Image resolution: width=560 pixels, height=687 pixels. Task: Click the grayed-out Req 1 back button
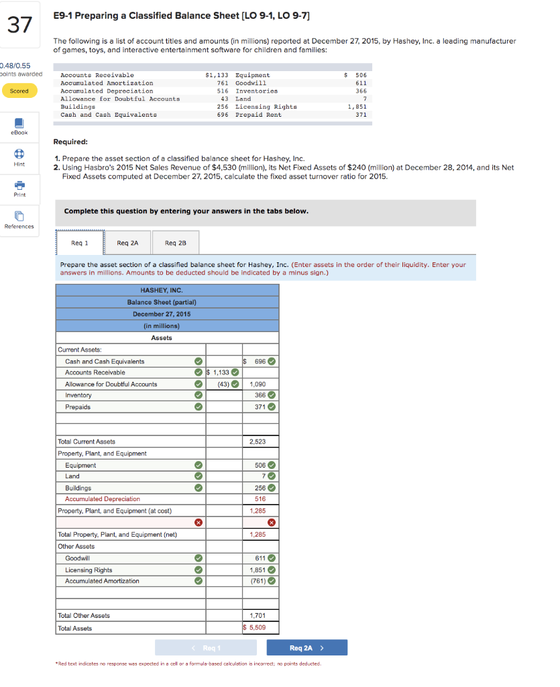click(207, 647)
